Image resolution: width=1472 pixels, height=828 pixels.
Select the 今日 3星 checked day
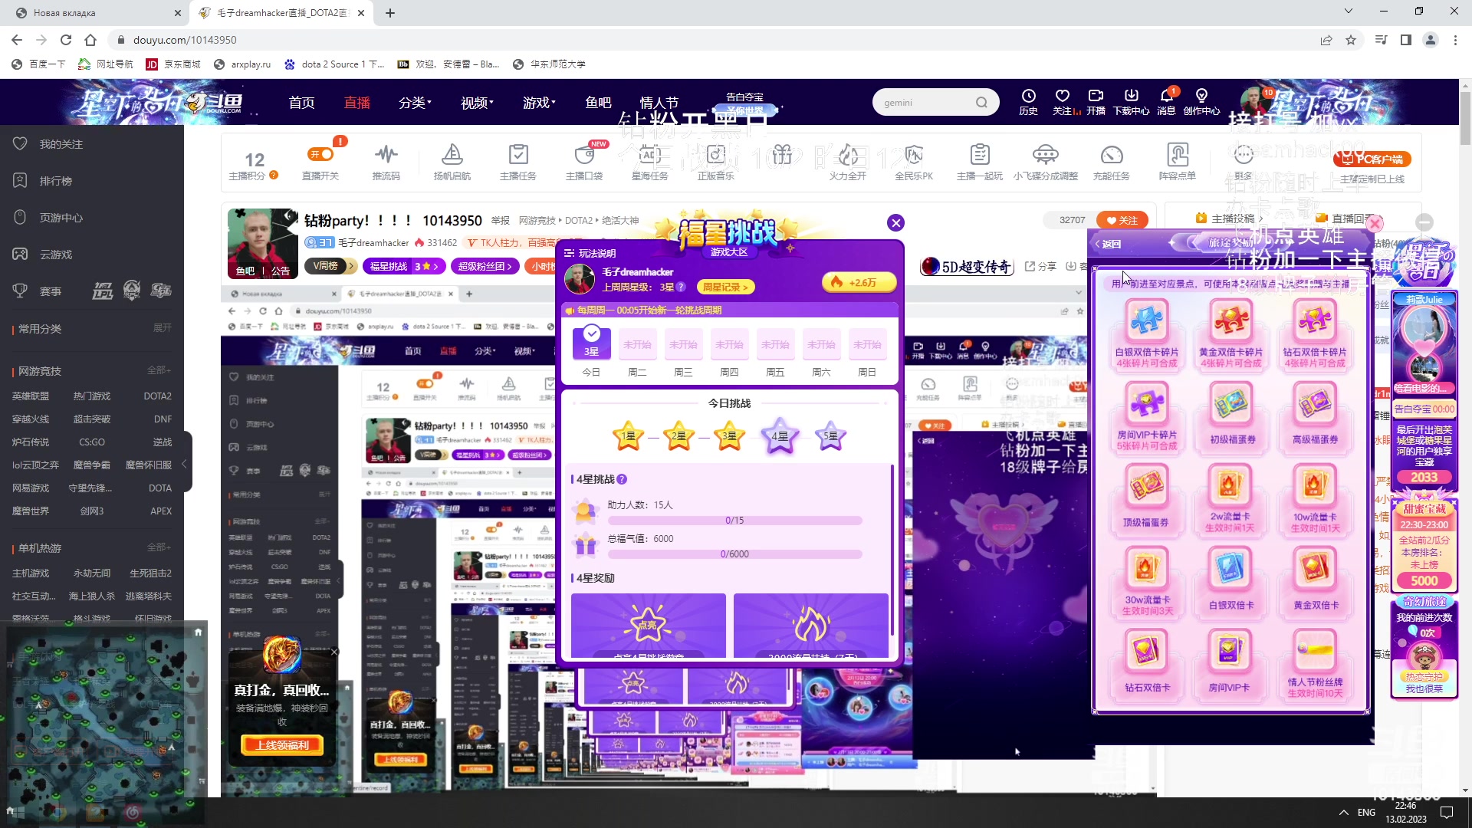tap(591, 343)
